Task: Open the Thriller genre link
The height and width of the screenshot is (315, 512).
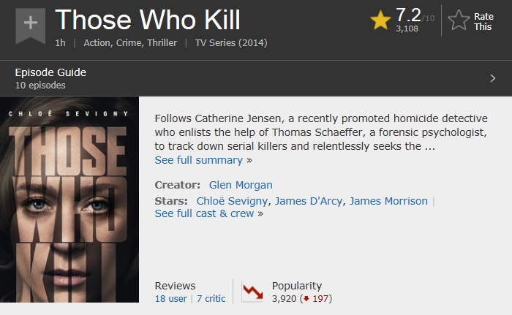Action: [x=162, y=43]
